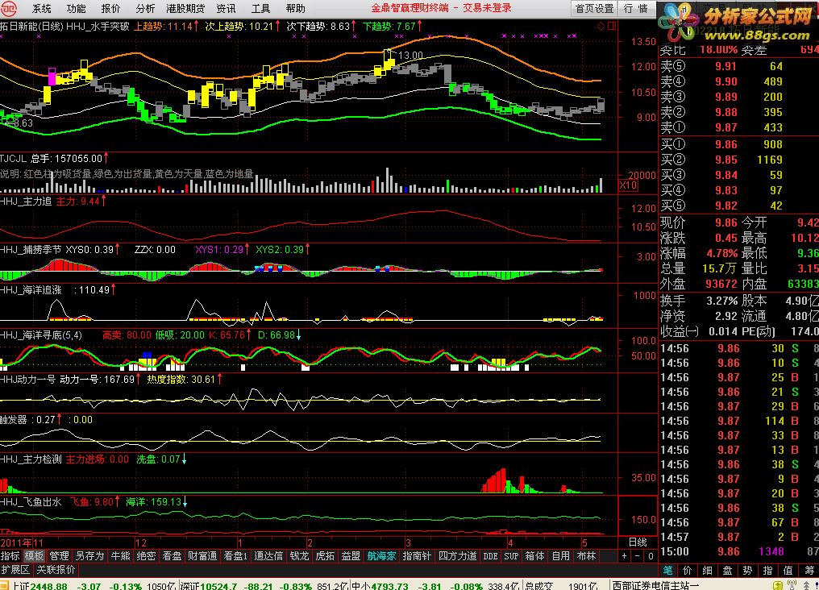
Task: Select the 布林 template tab
Action: coord(587,556)
